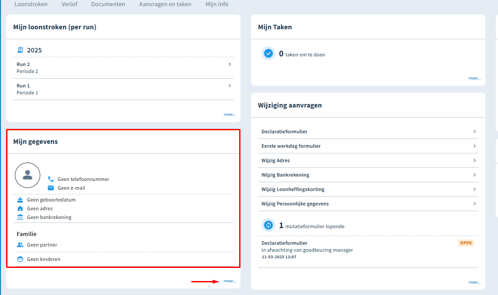Open Wijzig Bankrekening request
This screenshot has height=295, width=498.
coord(285,175)
